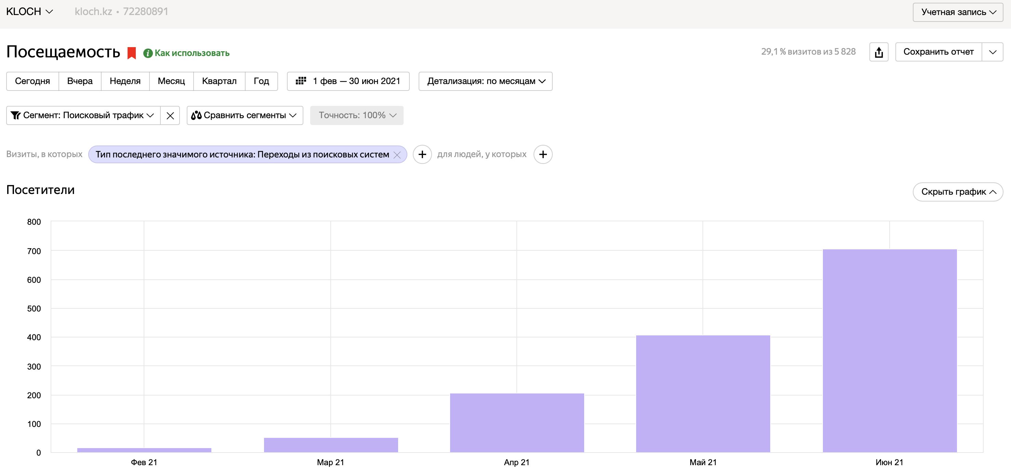
Task: Open Сравнить сегменты dropdown
Action: click(x=245, y=116)
